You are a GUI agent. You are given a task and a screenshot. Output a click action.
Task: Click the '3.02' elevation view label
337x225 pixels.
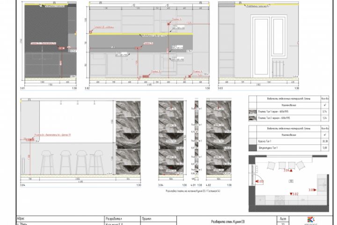(87, 88)
